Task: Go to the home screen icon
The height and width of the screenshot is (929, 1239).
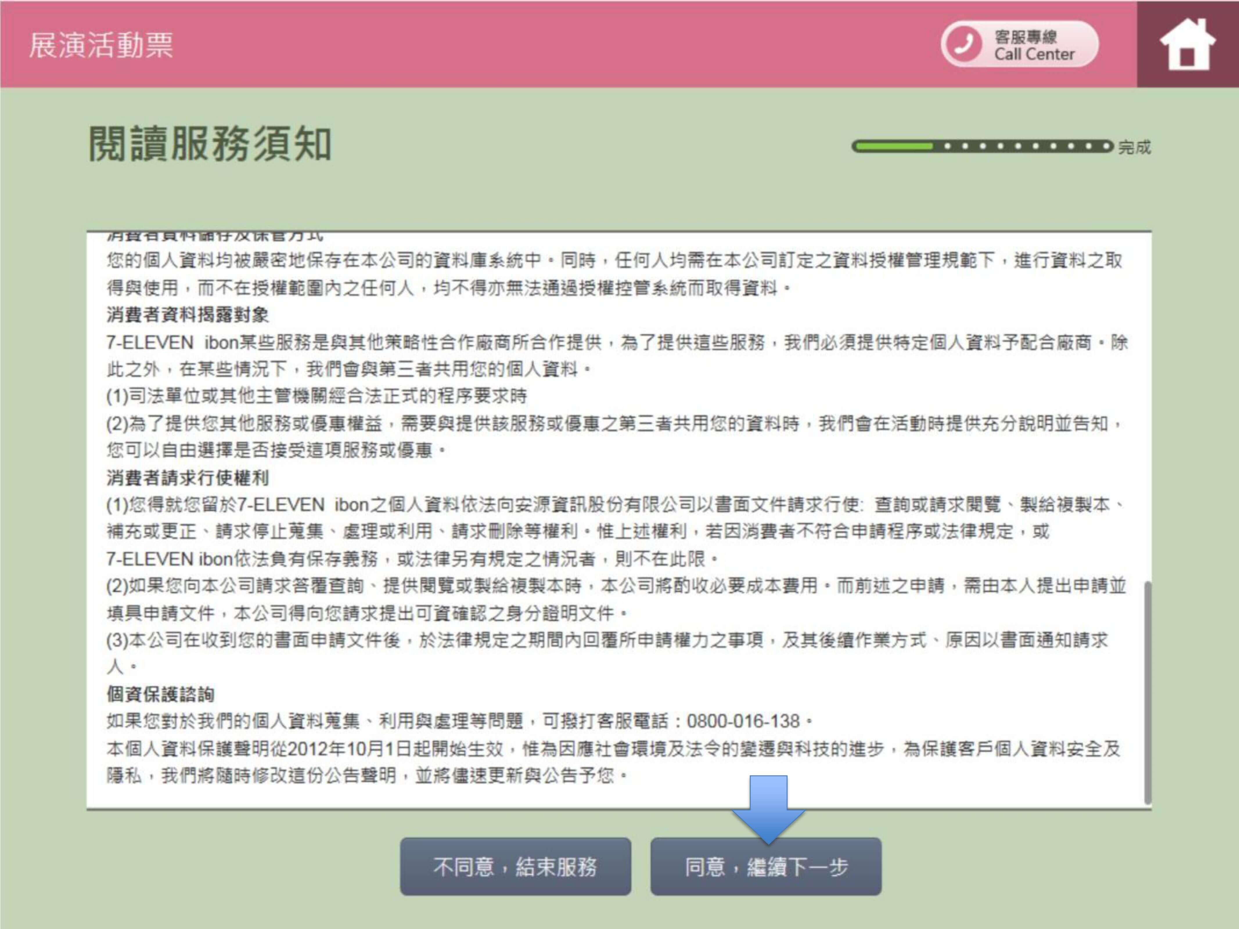Action: pos(1188,44)
